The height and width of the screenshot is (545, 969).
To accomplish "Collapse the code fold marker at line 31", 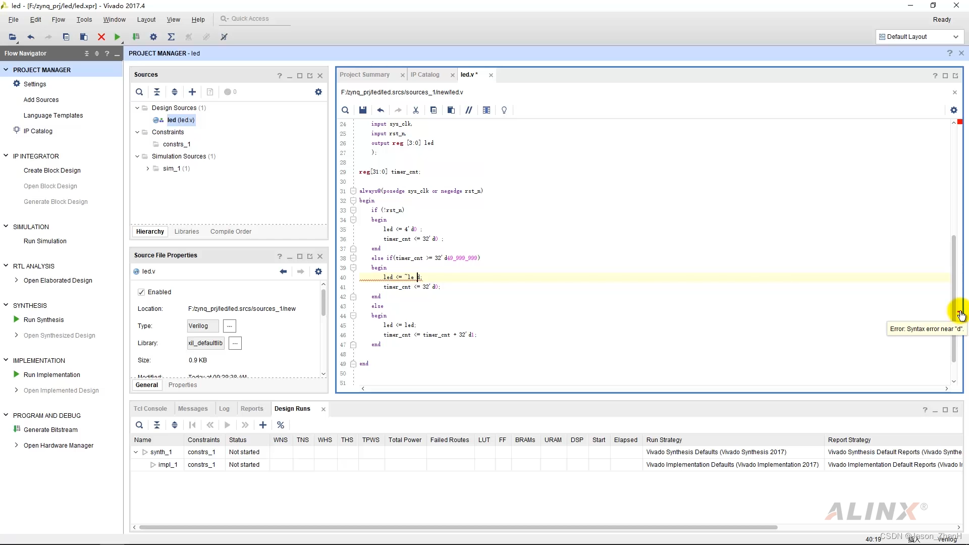I will [x=353, y=191].
